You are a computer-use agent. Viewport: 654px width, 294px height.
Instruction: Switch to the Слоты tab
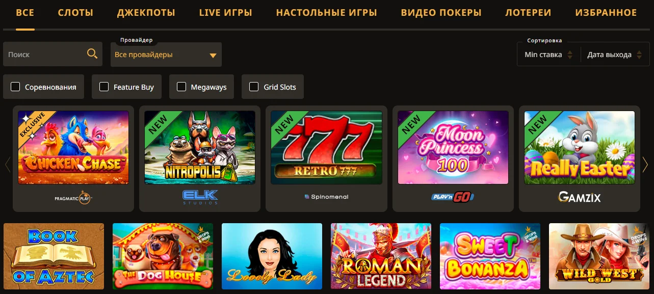point(75,13)
